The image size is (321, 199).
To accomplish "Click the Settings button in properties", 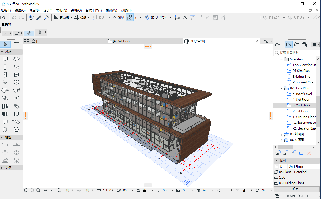I will 297,189.
